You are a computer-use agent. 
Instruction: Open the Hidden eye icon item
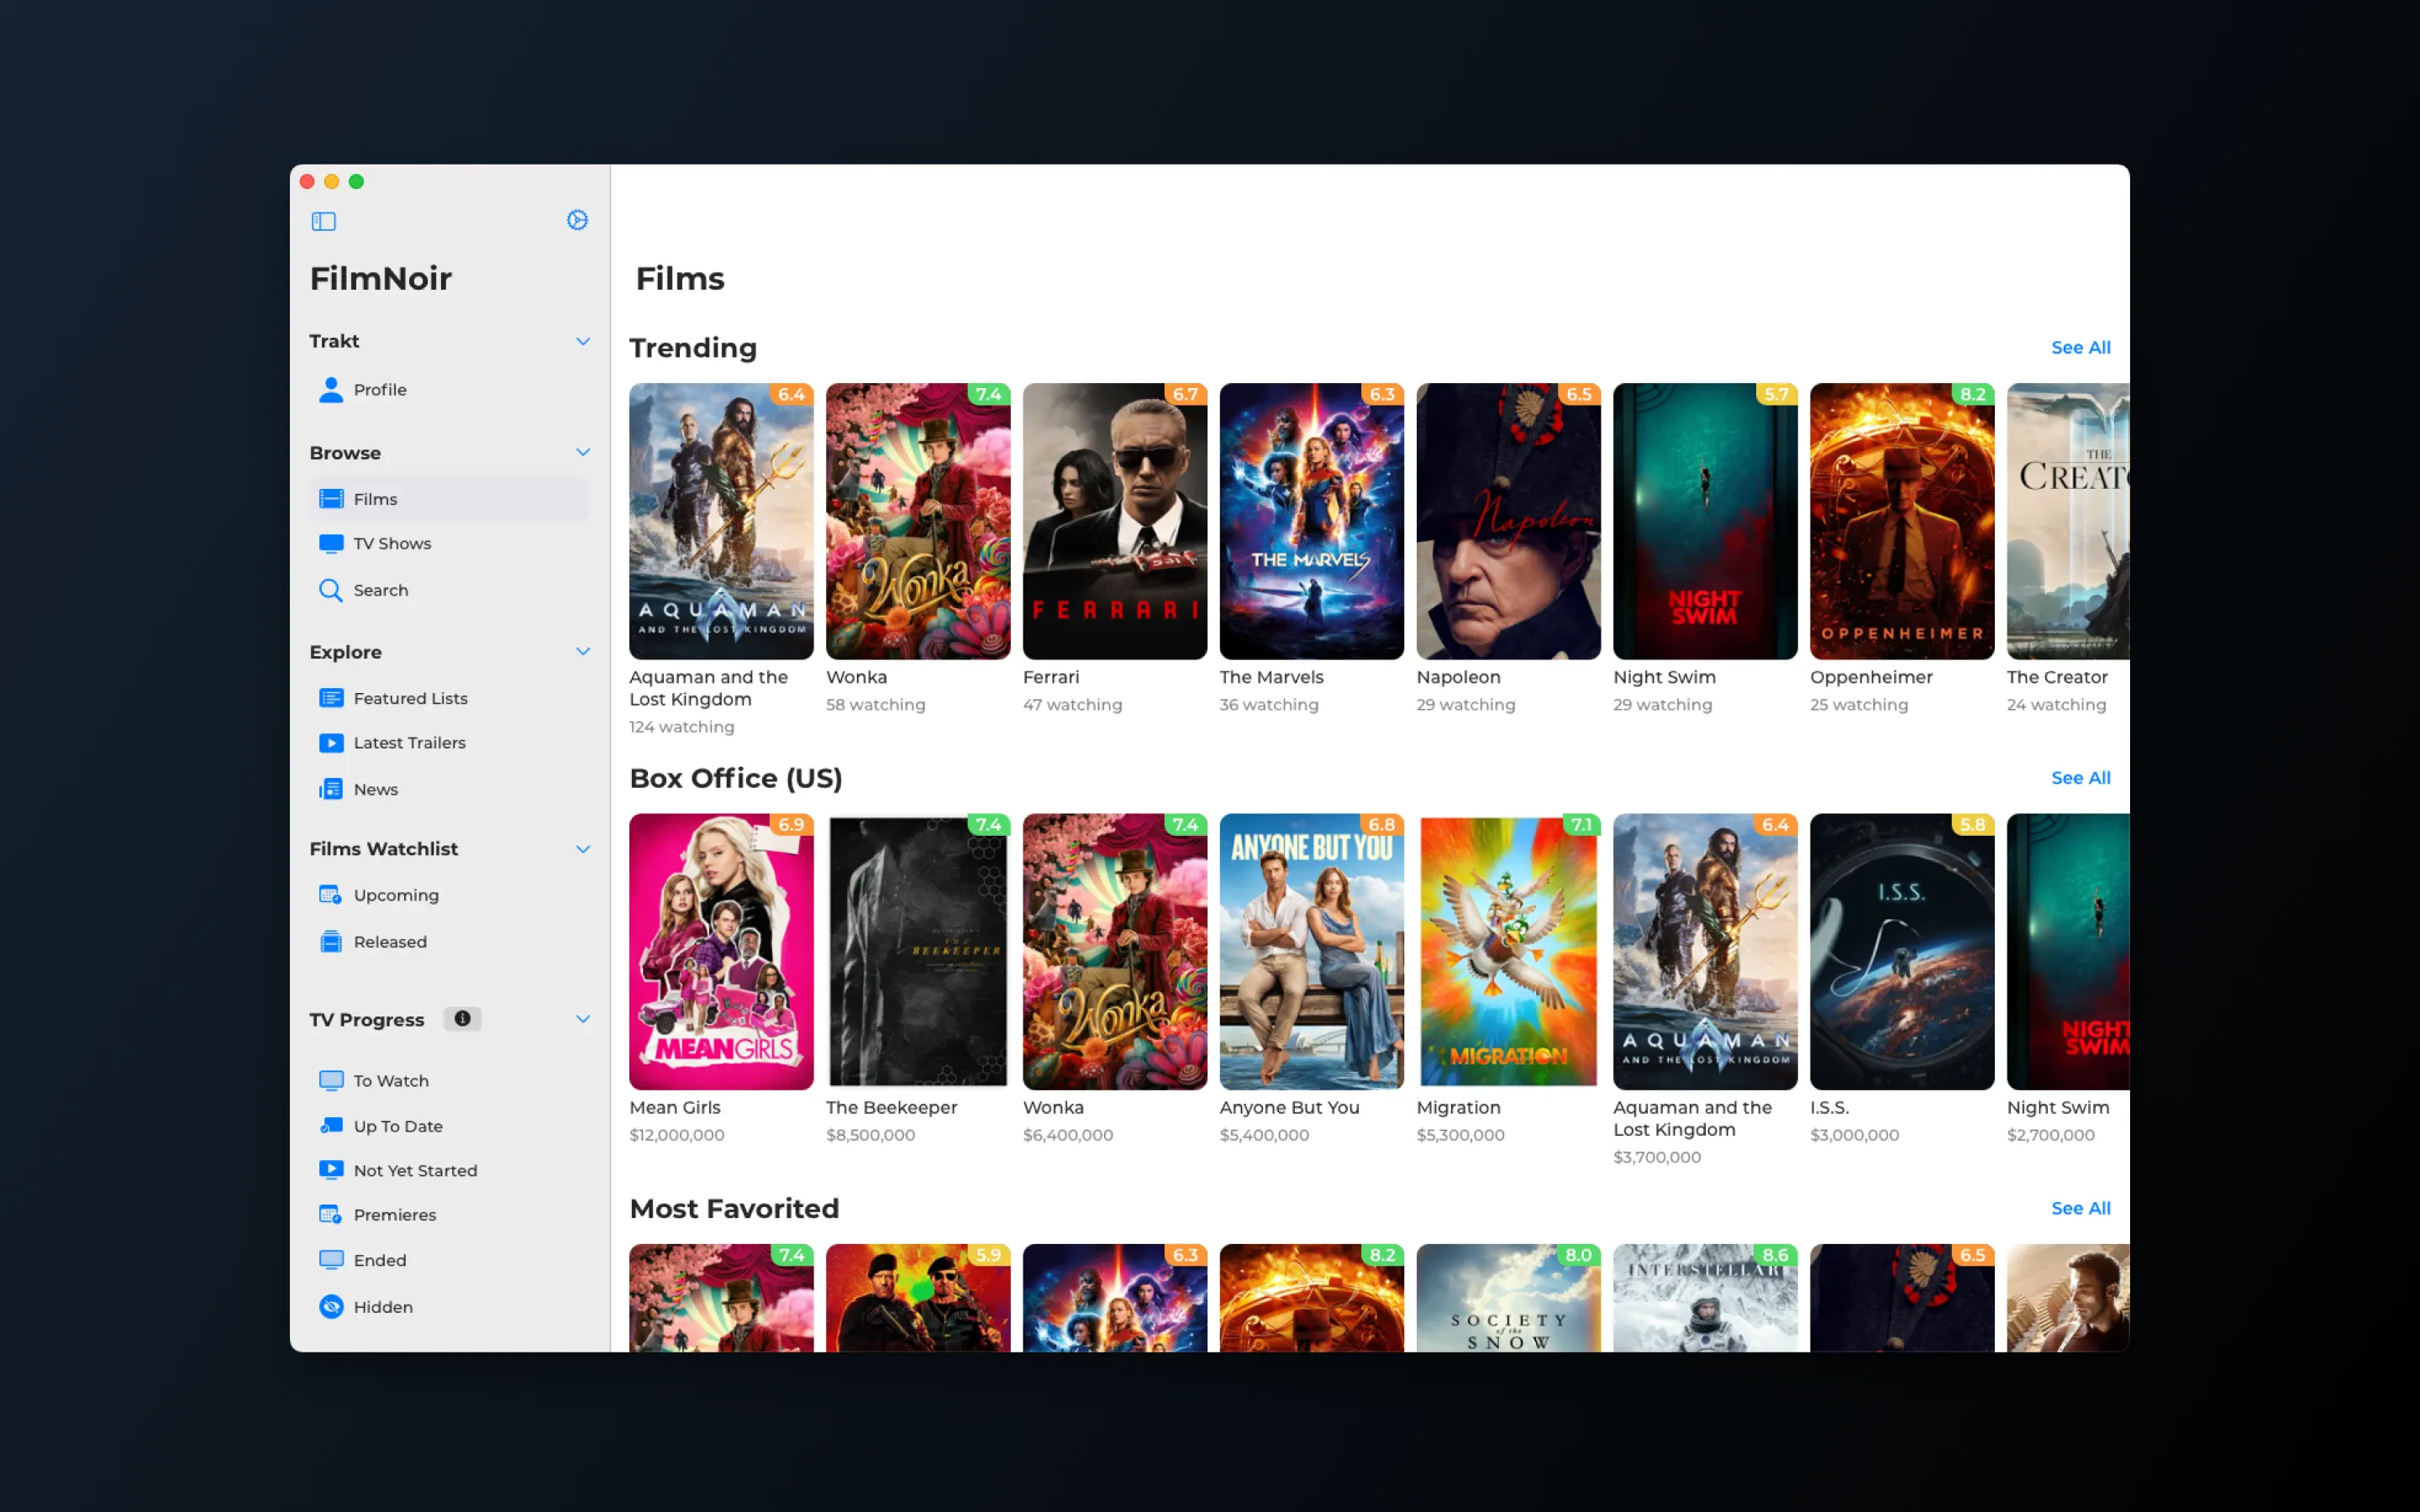click(331, 1306)
